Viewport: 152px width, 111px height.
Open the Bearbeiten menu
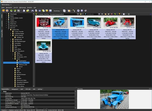tap(9, 8)
